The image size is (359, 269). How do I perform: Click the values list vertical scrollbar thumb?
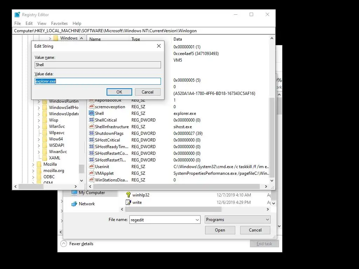pos(272,137)
